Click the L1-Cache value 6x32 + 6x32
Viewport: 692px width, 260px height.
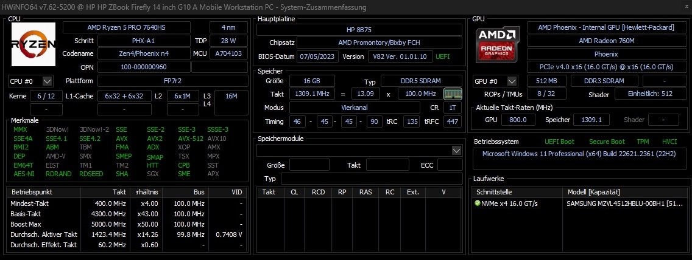pyautogui.click(x=124, y=96)
